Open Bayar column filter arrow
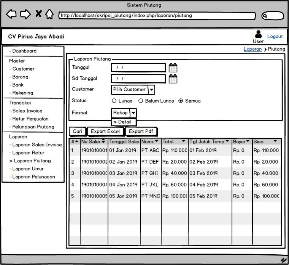 (248, 141)
